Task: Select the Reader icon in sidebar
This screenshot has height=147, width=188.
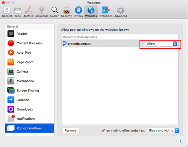Action: click(x=11, y=34)
